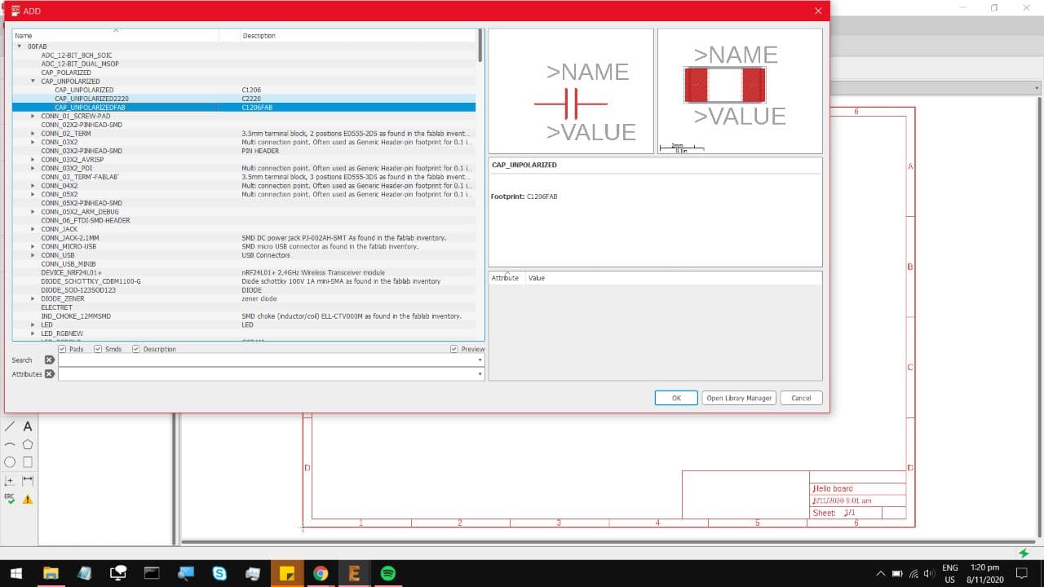Click the capacitor schematic symbol preview

(571, 90)
